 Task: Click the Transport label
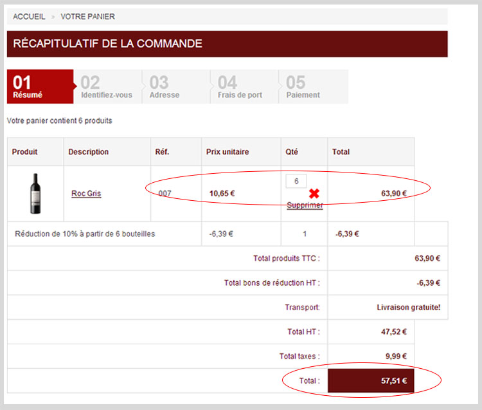point(302,307)
